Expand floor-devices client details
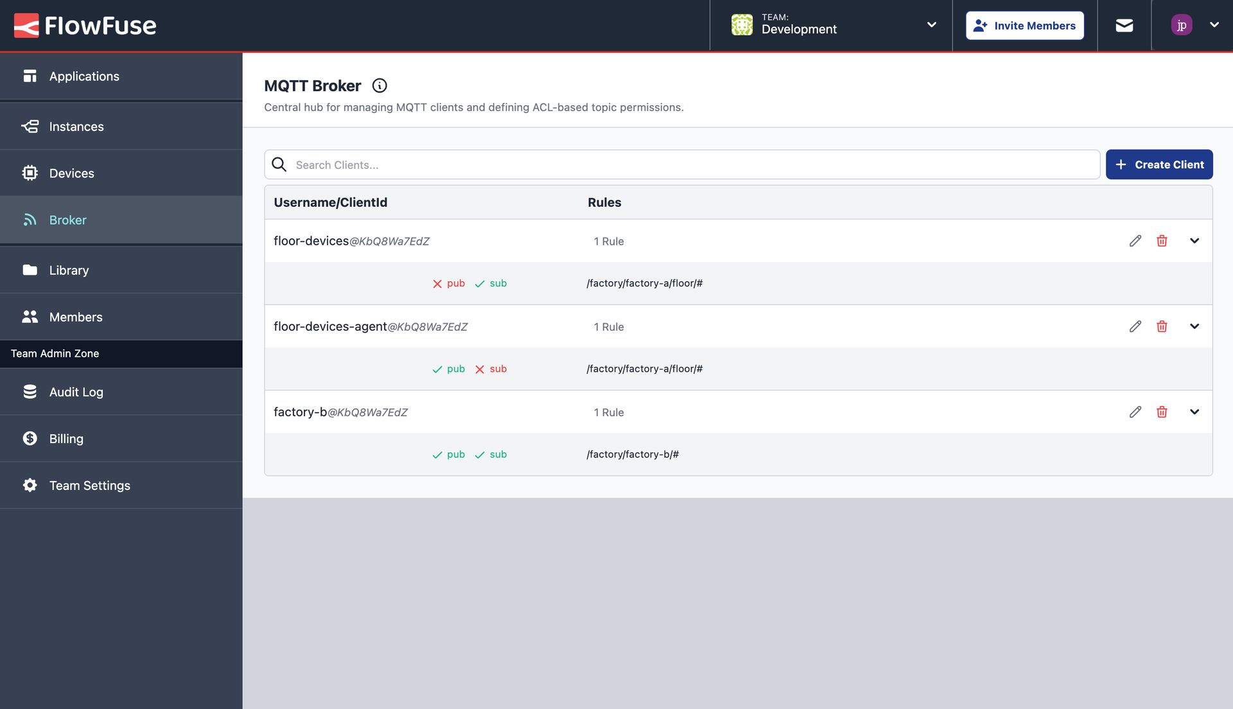The height and width of the screenshot is (709, 1233). 1194,241
